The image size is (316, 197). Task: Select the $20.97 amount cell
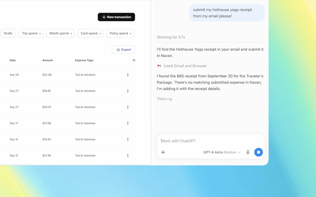[x=47, y=107]
